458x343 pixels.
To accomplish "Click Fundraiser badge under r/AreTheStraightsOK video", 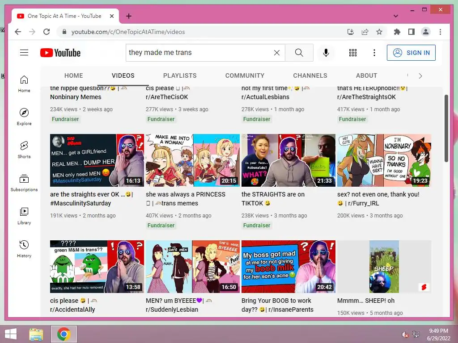I will tap(352, 119).
